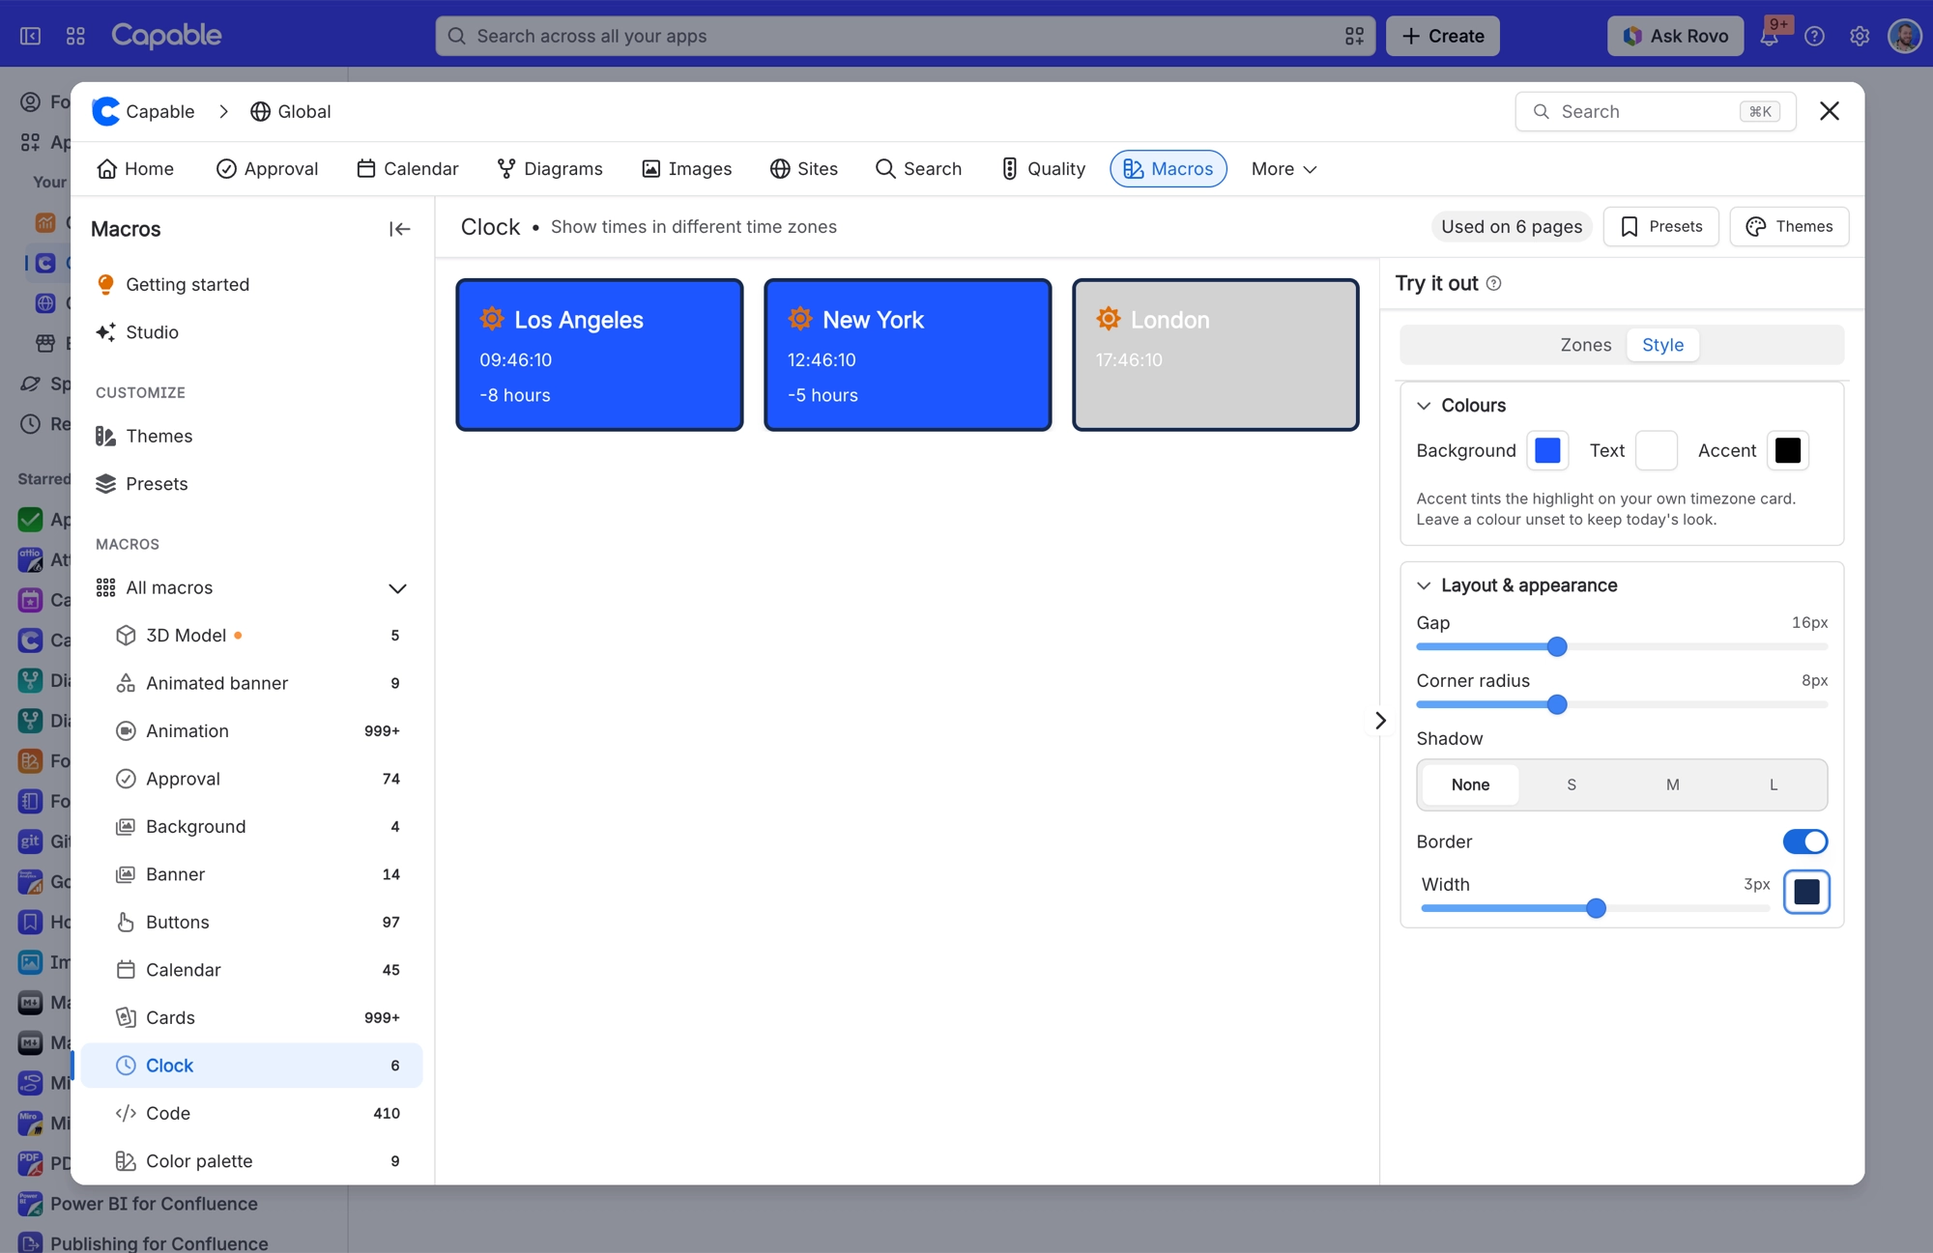Open the Code macro entry

(251, 1113)
